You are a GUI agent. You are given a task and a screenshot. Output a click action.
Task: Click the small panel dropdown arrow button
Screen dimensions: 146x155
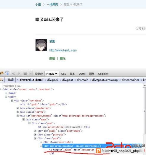click(x=31, y=73)
